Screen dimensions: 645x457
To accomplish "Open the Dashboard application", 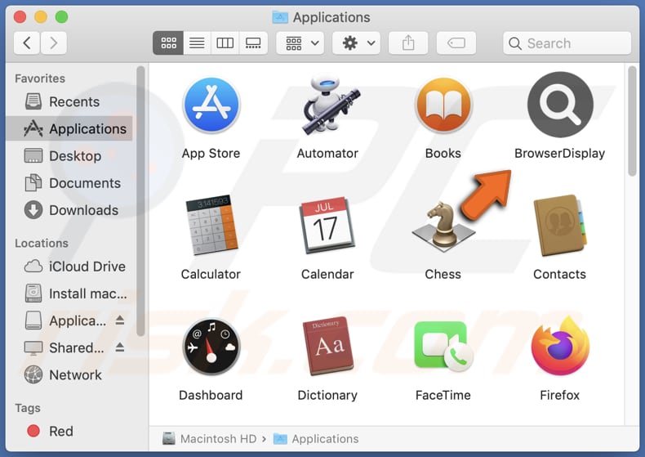I will (211, 347).
